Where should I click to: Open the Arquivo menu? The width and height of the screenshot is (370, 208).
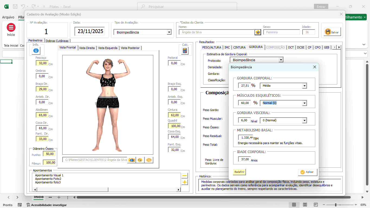pos(8,17)
